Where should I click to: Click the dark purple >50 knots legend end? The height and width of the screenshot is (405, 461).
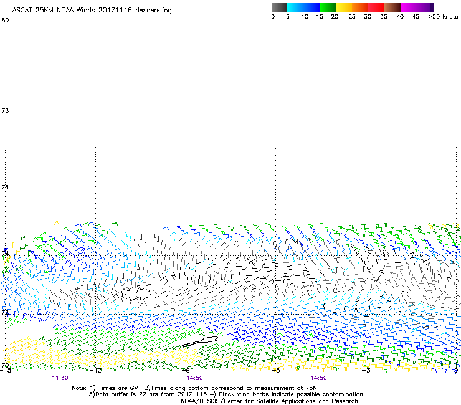click(431, 7)
